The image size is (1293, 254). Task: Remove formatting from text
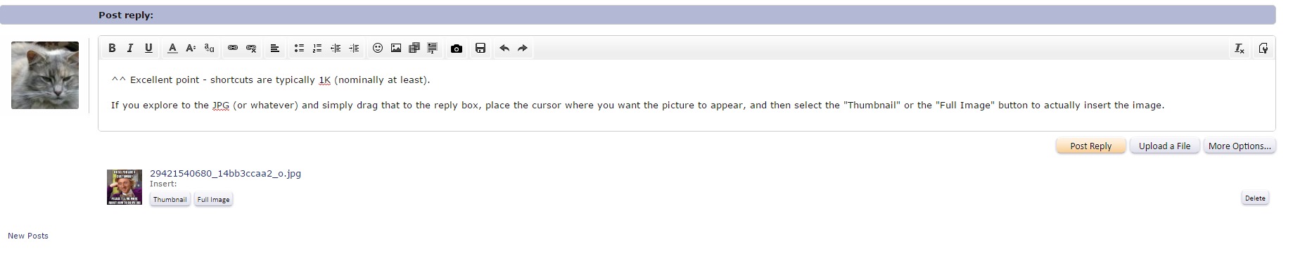tap(1240, 48)
